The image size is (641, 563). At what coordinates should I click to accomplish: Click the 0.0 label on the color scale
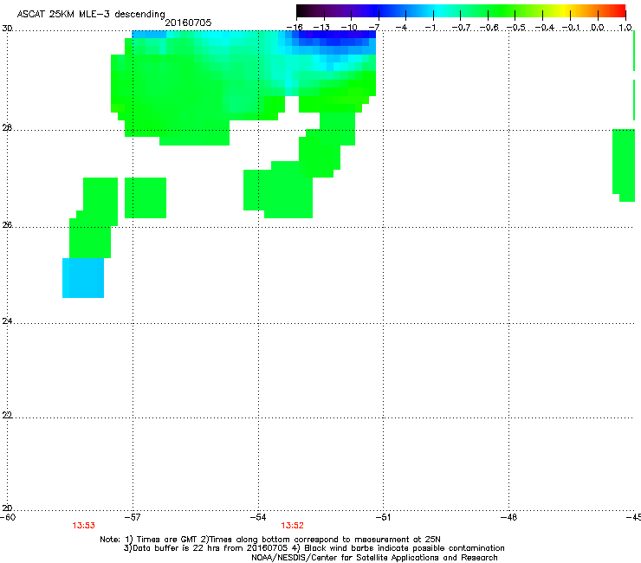(598, 28)
